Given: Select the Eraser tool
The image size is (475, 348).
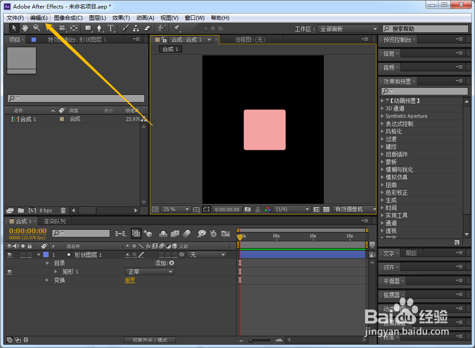Looking at the screenshot, I should tap(147, 28).
